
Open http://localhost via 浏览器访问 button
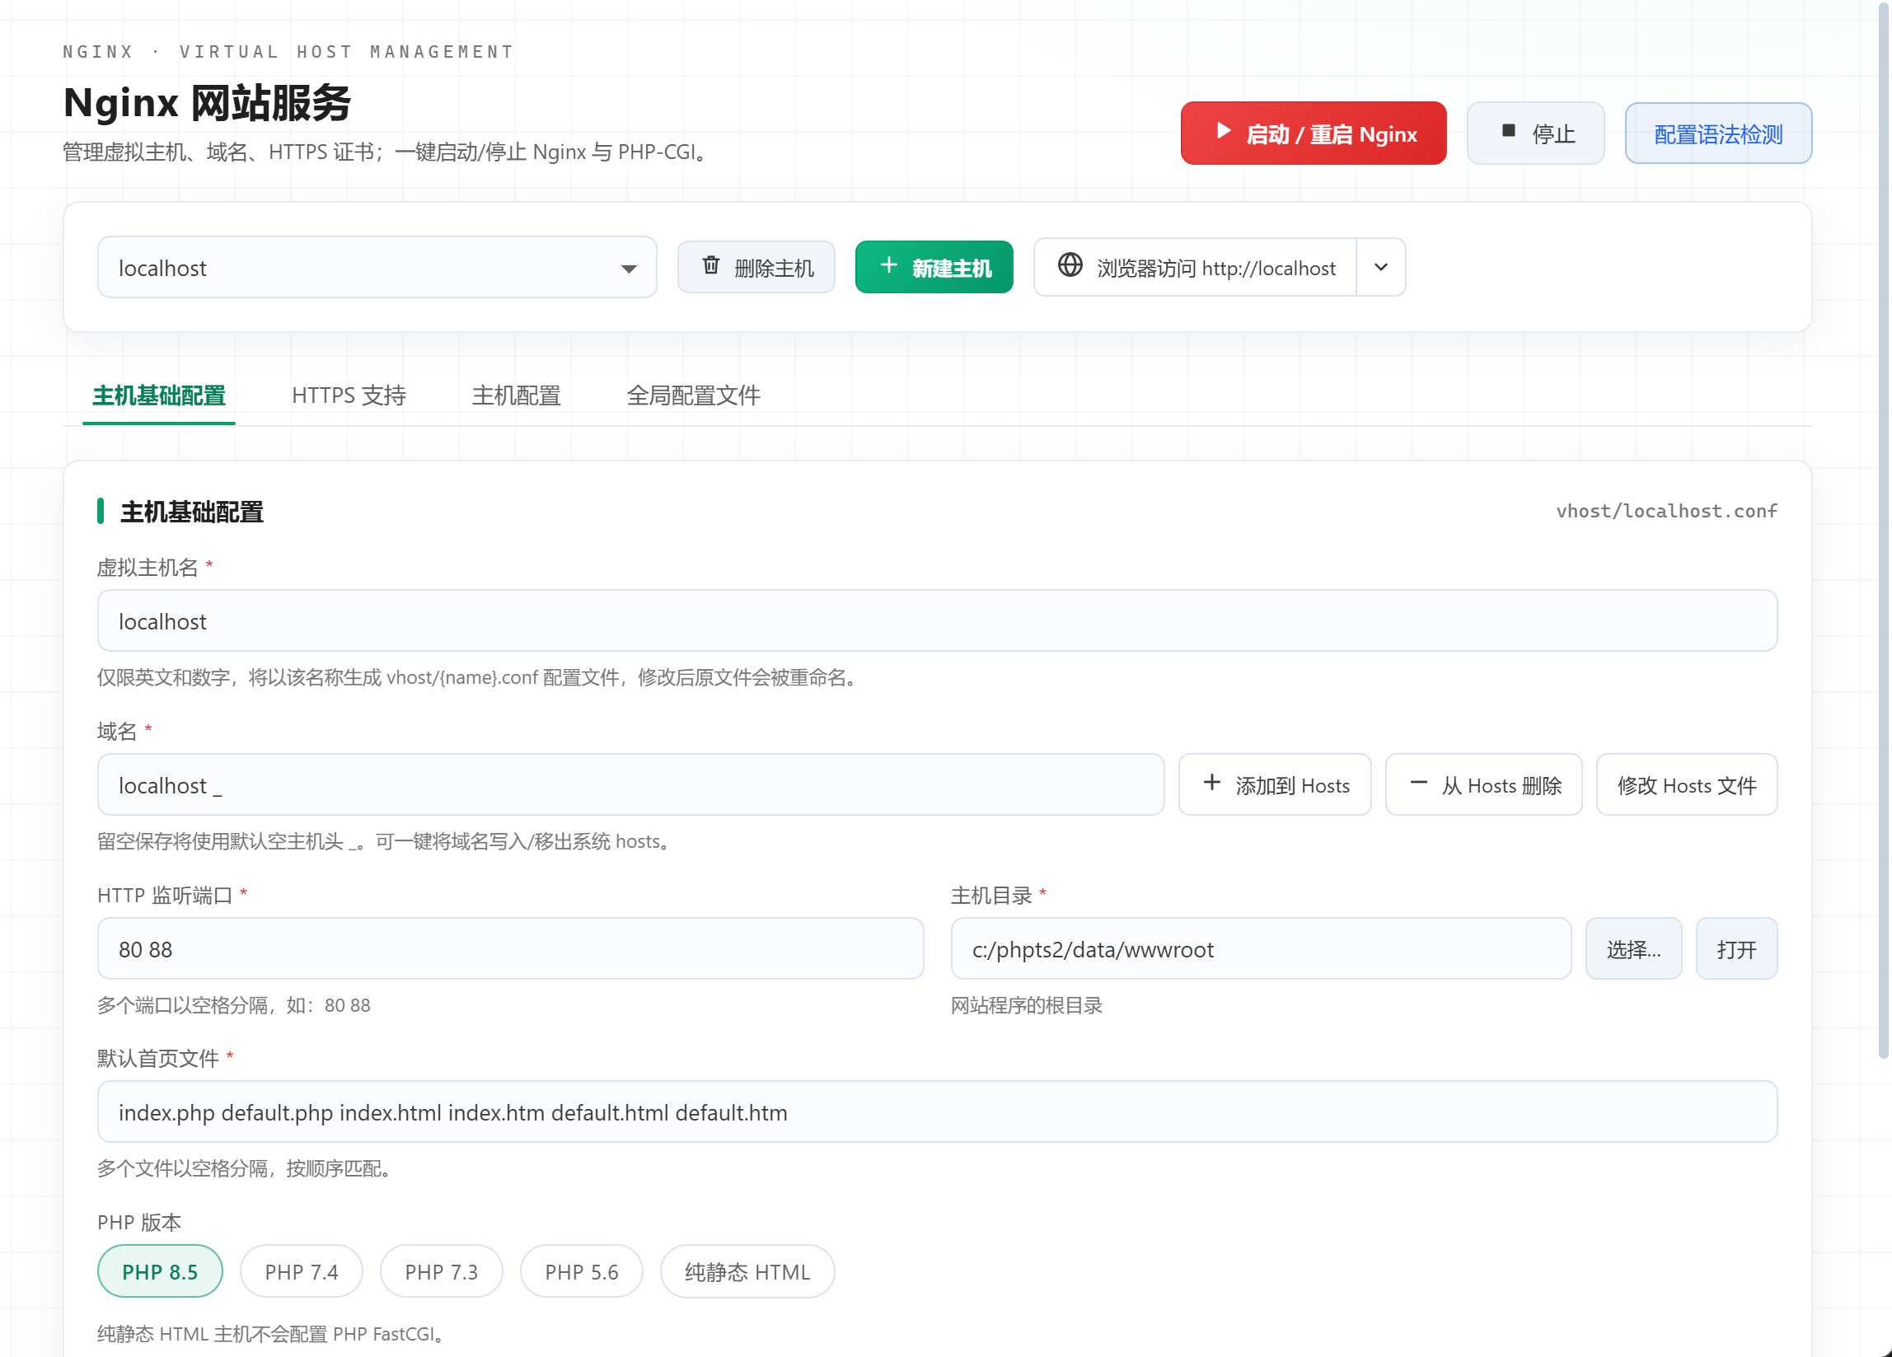1196,267
